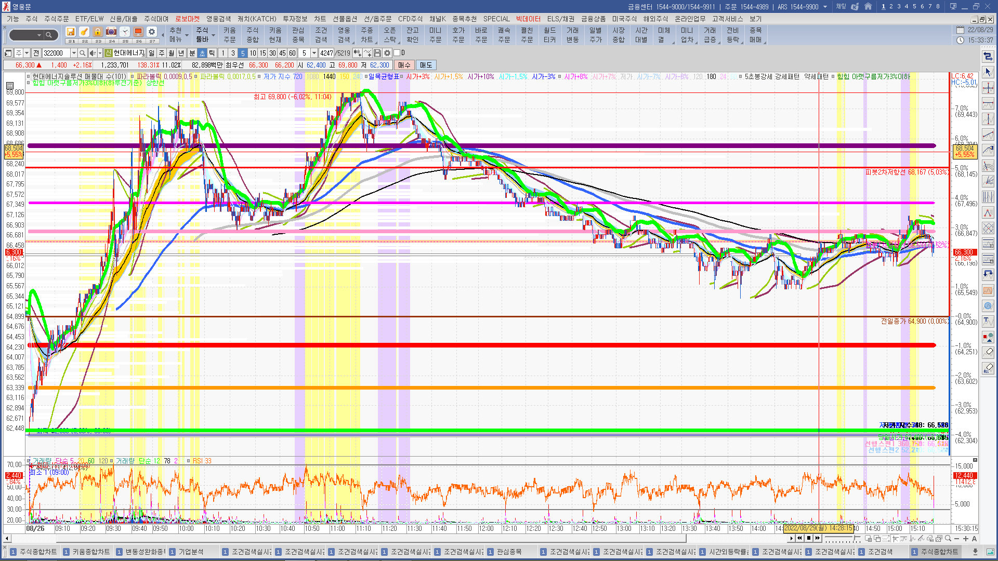998x561 pixels.
Task: Click the 매수 (buy) button
Action: pos(404,65)
